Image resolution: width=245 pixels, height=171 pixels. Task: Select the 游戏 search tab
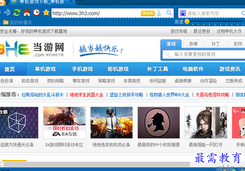click(171, 44)
